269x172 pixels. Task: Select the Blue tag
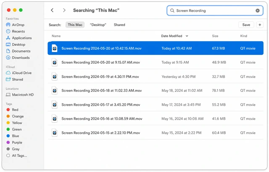[x=13, y=136]
